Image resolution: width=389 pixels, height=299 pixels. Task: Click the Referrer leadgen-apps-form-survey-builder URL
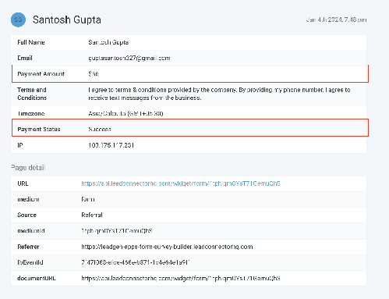[167, 247]
